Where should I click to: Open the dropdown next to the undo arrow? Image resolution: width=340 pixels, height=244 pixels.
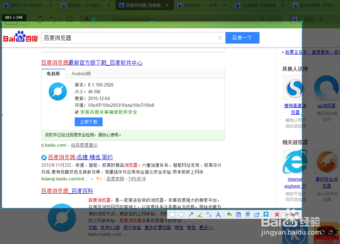tap(59, 19)
